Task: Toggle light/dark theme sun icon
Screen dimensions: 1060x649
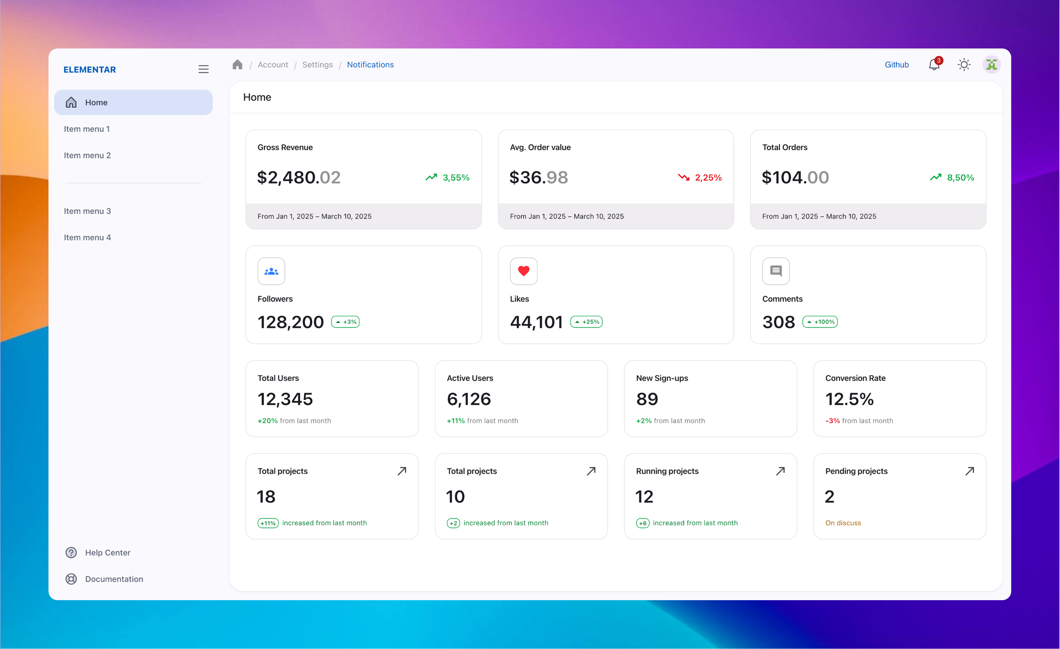Action: pos(964,65)
